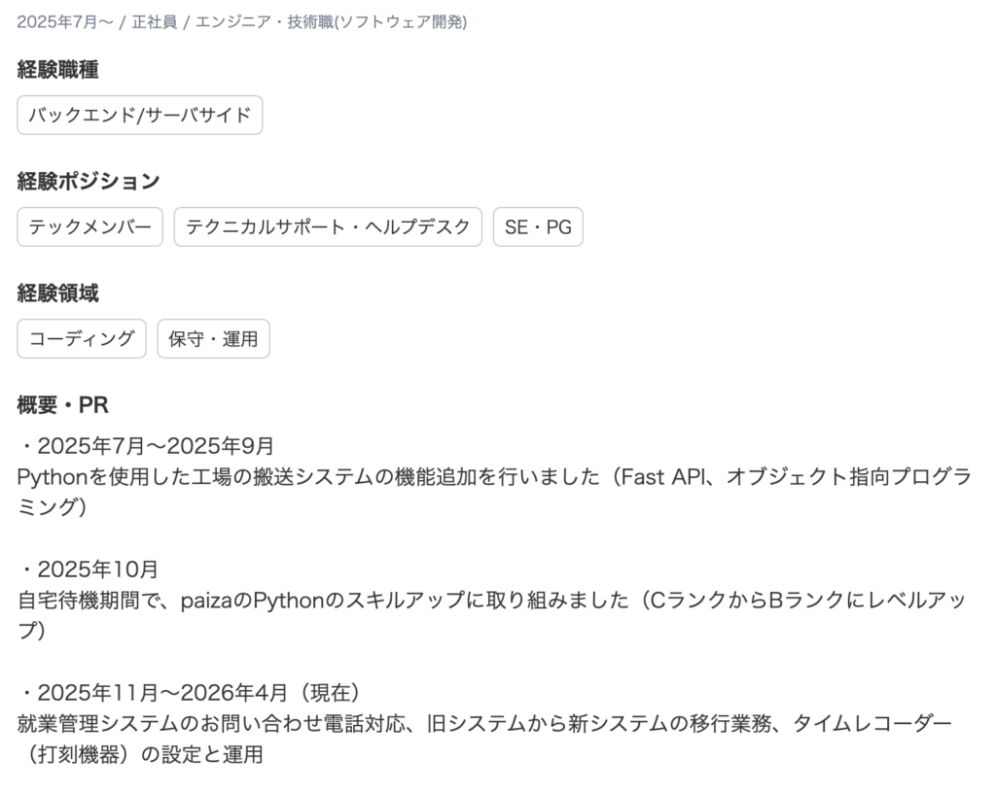
Task: Click the 自宅待機期間 text in description
Action: (x=76, y=601)
